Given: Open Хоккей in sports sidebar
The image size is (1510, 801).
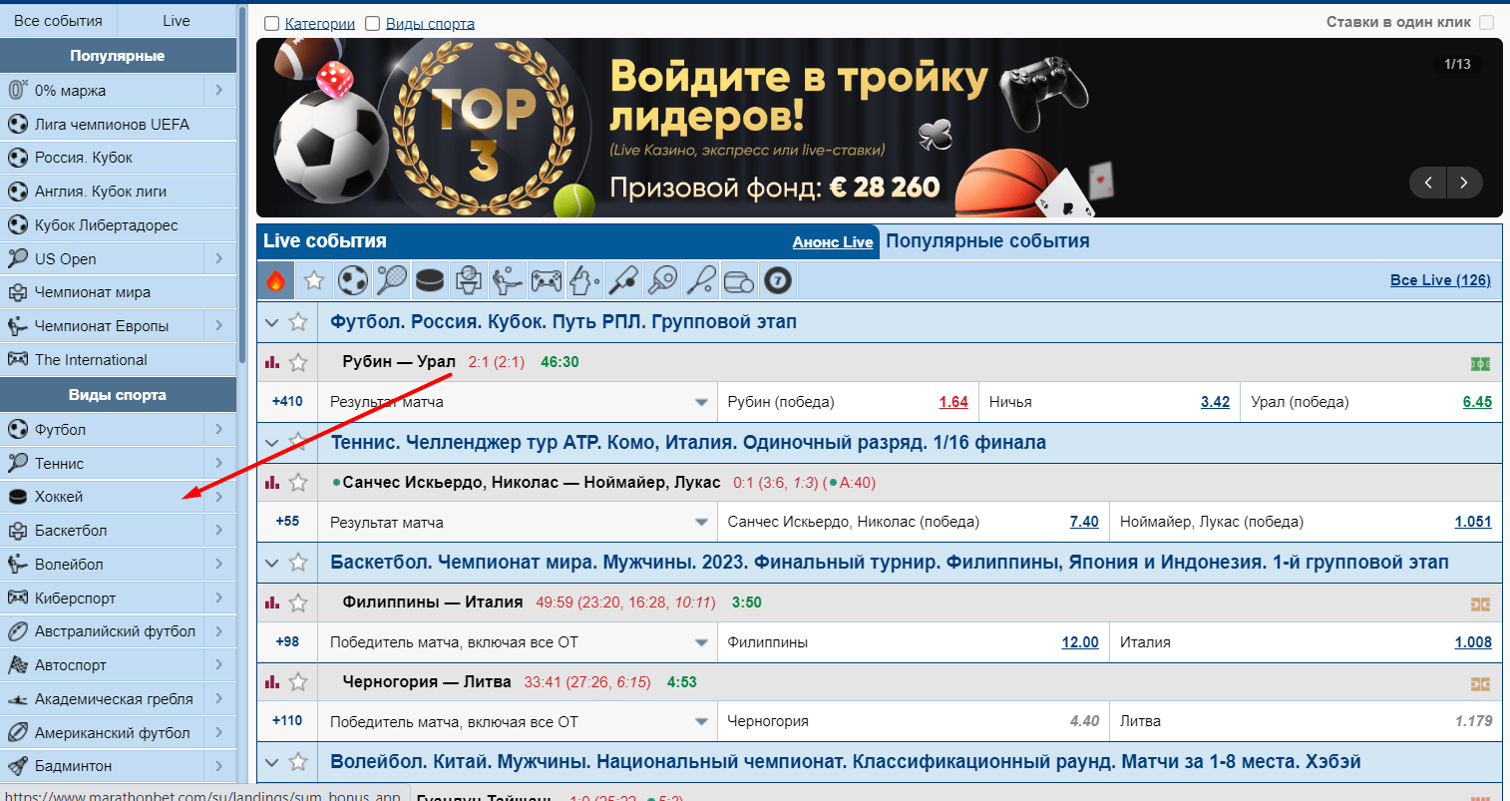Looking at the screenshot, I should tap(102, 497).
